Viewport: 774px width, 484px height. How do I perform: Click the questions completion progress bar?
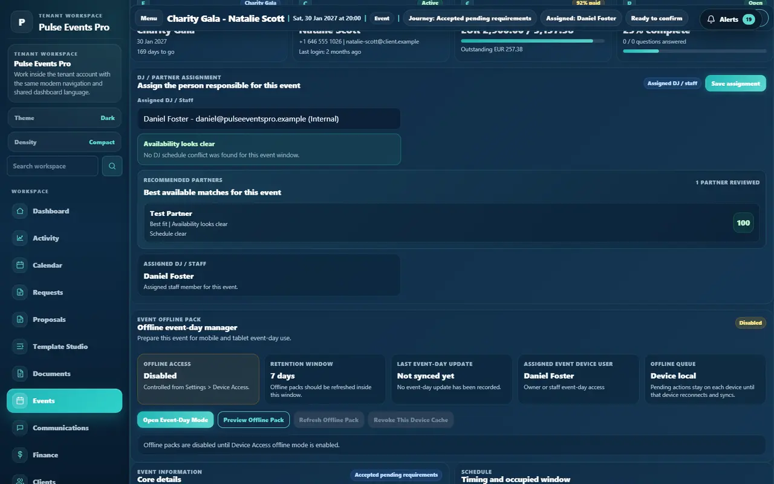[x=694, y=51]
